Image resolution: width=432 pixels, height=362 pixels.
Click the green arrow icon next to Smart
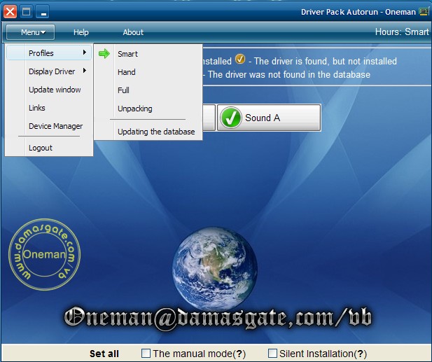point(104,53)
